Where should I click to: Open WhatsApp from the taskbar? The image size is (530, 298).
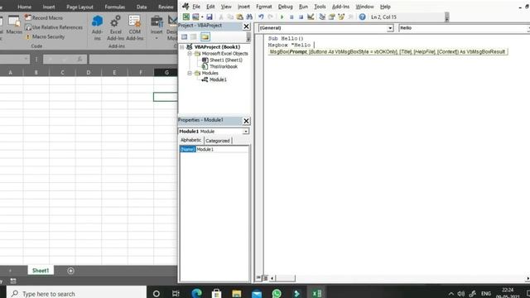277,293
